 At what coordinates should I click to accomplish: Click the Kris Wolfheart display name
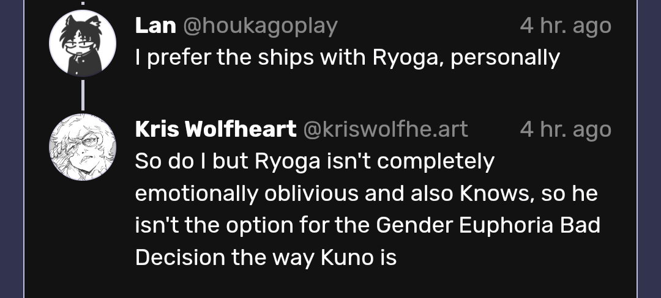click(215, 129)
